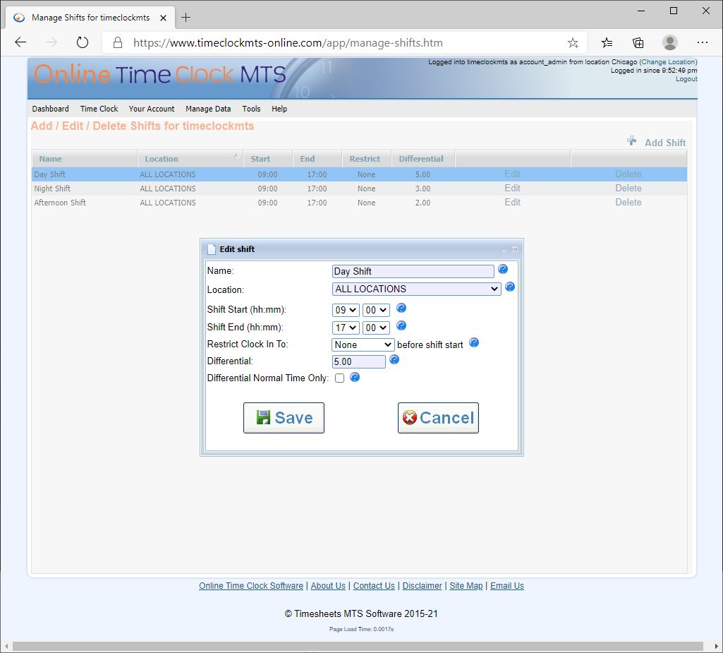Click the help icon next to Location dropdown
The width and height of the screenshot is (723, 653).
point(509,287)
